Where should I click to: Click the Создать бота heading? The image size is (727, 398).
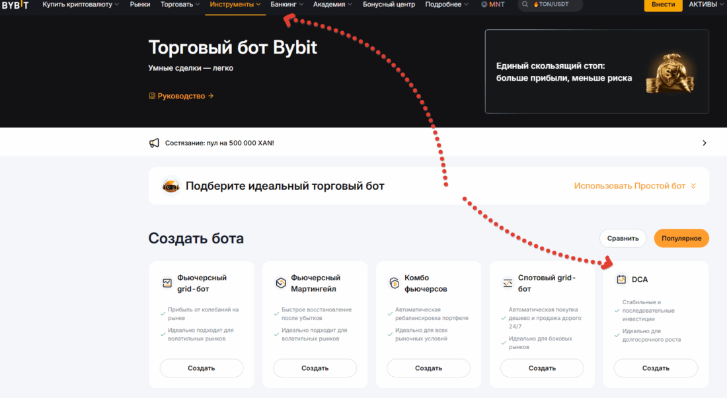click(x=196, y=239)
